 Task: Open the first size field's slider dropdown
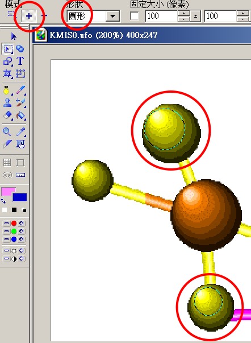(195, 16)
